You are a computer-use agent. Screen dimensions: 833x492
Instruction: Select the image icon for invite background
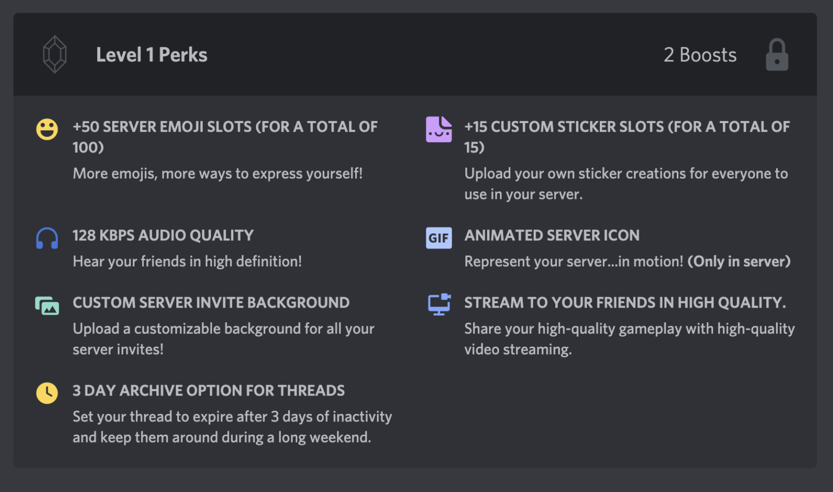coord(47,305)
